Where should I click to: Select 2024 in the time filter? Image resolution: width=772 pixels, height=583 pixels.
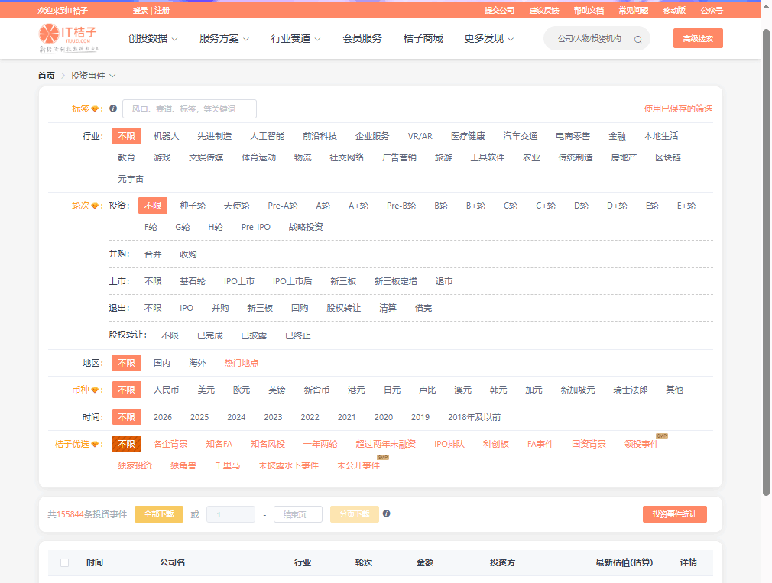(236, 417)
